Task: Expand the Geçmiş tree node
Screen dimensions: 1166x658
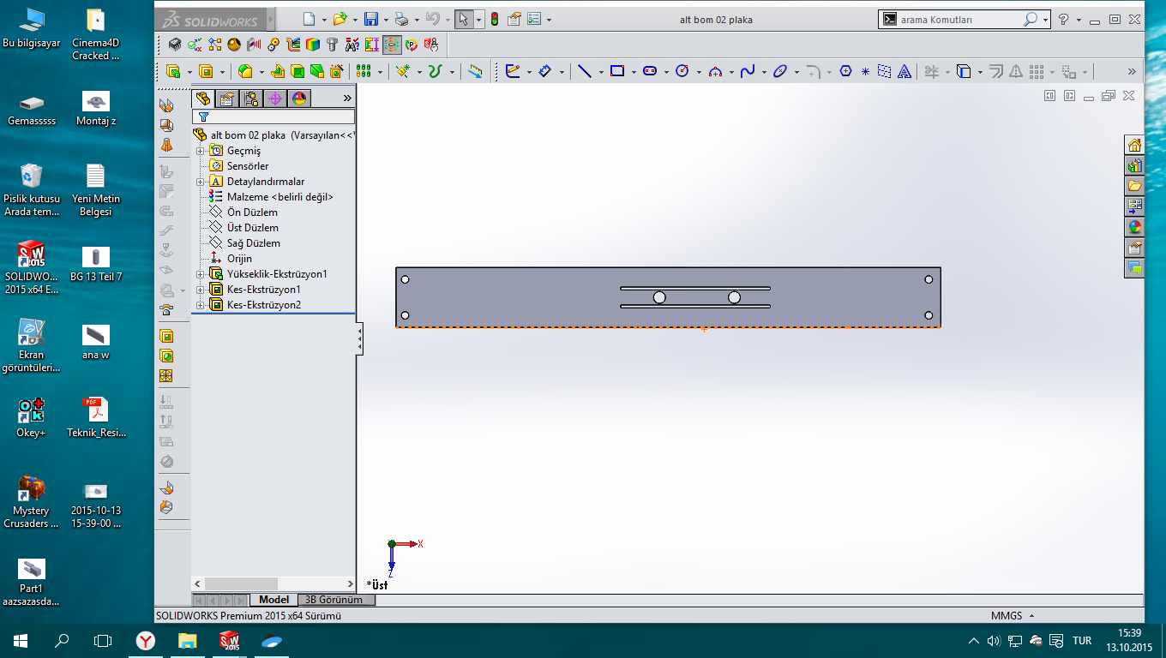Action: coord(201,151)
